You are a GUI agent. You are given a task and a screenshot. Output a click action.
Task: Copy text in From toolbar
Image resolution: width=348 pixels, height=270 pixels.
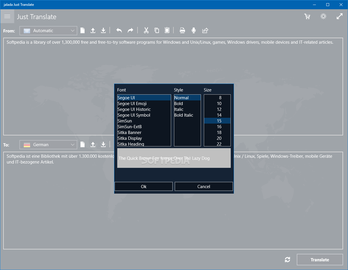[157, 30]
